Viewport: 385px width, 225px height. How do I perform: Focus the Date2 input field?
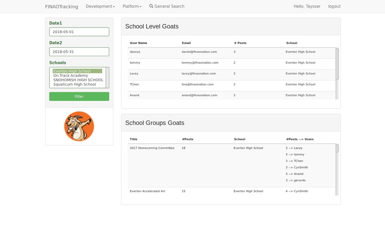[x=79, y=52]
